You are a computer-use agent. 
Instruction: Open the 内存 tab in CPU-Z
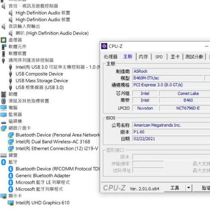[x=143, y=57]
